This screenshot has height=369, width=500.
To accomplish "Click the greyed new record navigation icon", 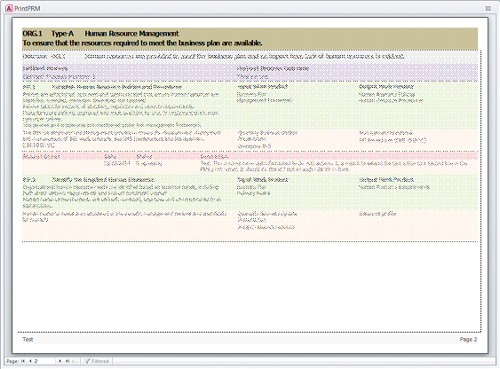I will [75, 361].
